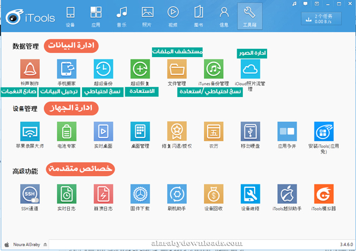Open the super restore plus icon
The image size is (356, 251).
tap(140, 69)
